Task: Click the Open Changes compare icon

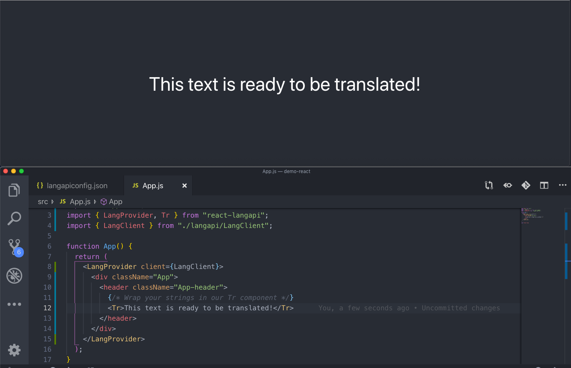Action: [x=489, y=185]
